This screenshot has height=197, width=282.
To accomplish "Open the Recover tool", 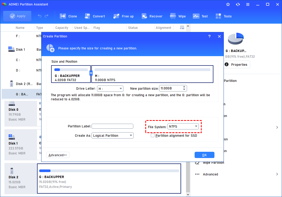I will click(152, 16).
